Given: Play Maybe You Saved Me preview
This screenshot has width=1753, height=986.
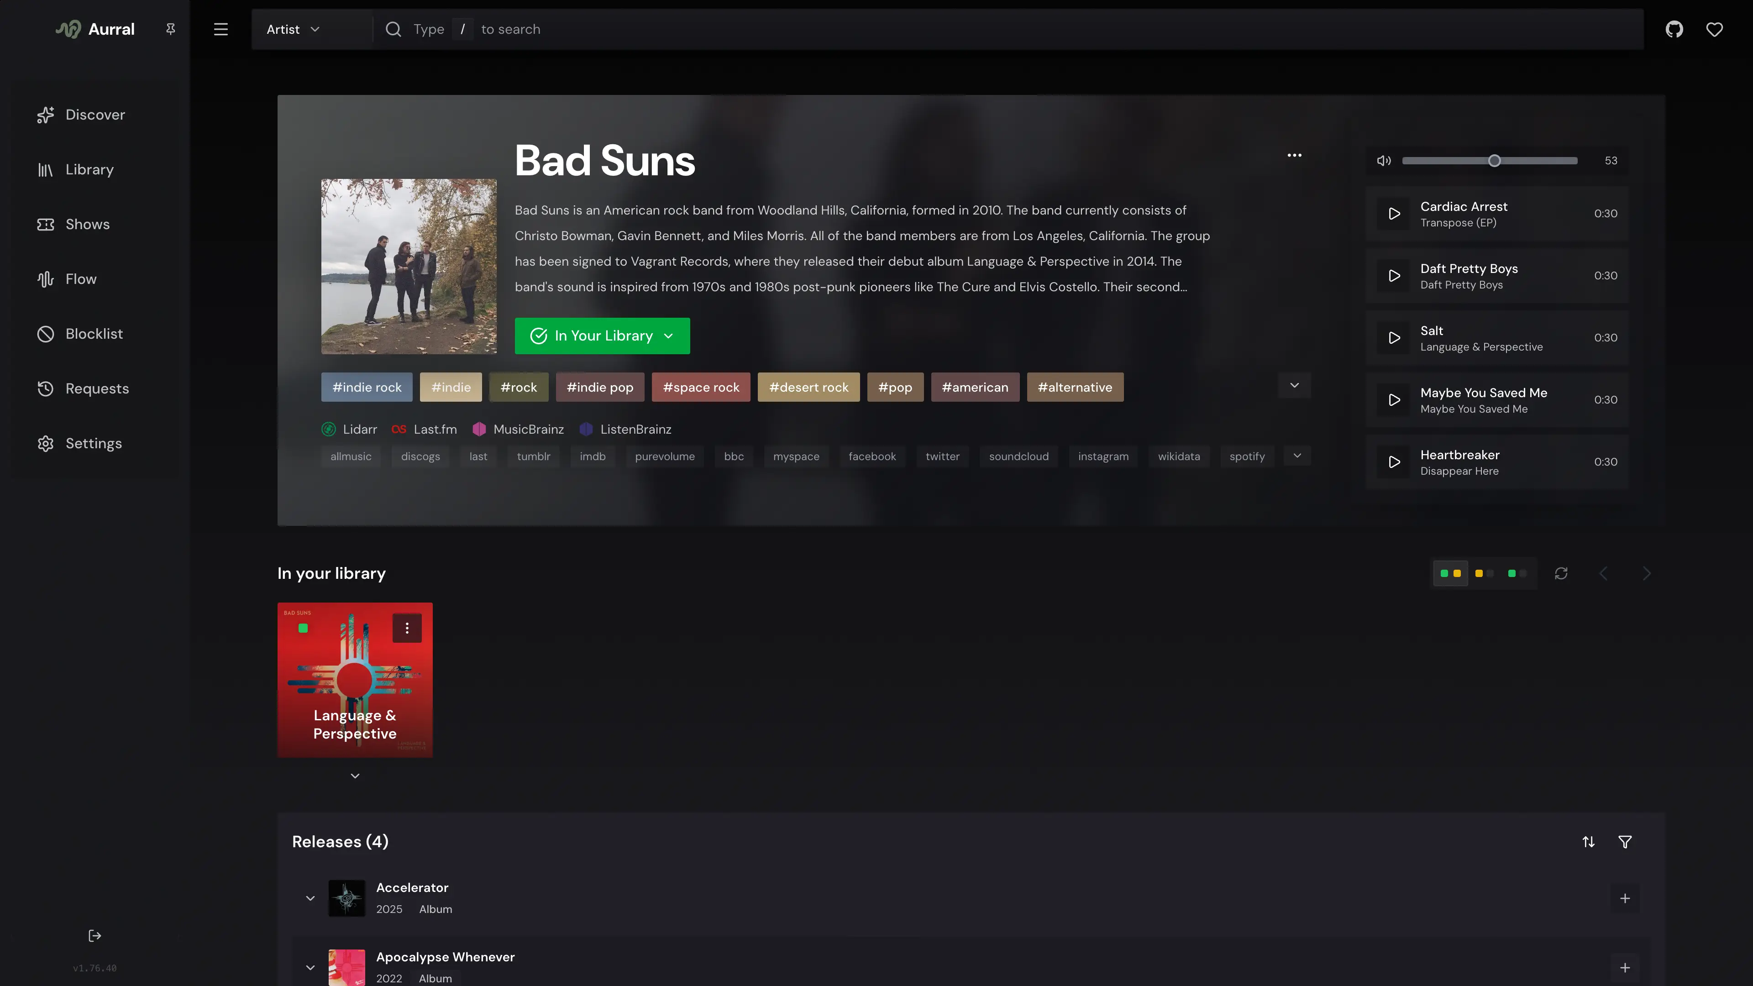Looking at the screenshot, I should coord(1394,400).
